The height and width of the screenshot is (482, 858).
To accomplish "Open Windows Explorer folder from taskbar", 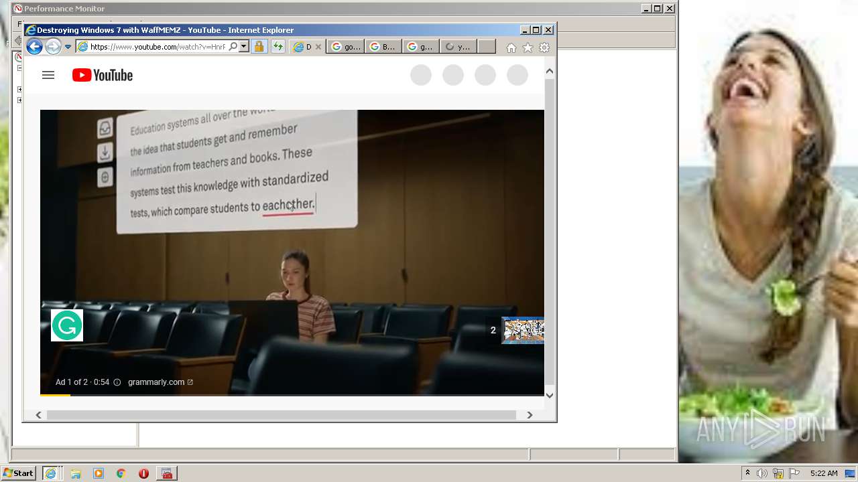I will coord(76,473).
